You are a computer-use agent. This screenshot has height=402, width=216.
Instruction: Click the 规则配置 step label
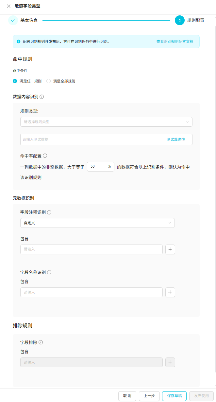tap(195, 20)
